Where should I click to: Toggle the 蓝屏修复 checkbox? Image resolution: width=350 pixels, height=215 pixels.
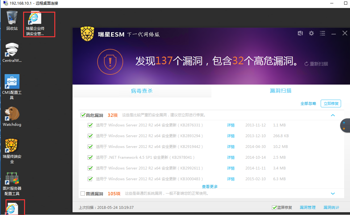click(274, 207)
